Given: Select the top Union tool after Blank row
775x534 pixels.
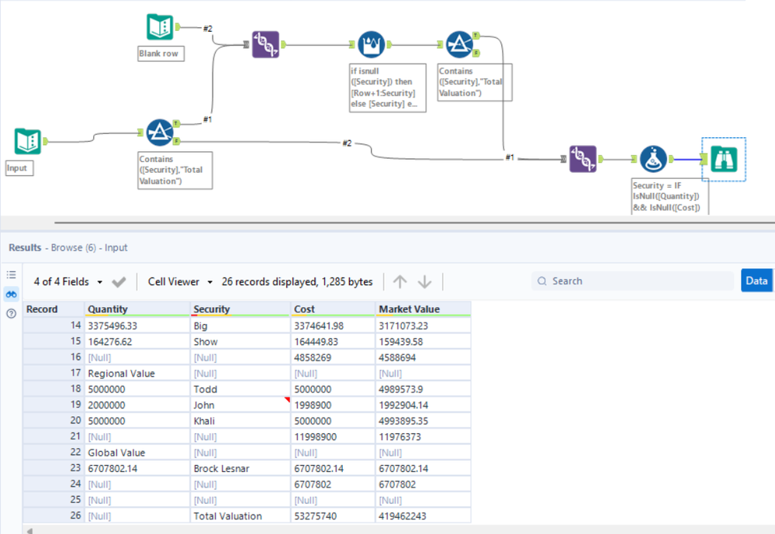Looking at the screenshot, I should point(266,44).
